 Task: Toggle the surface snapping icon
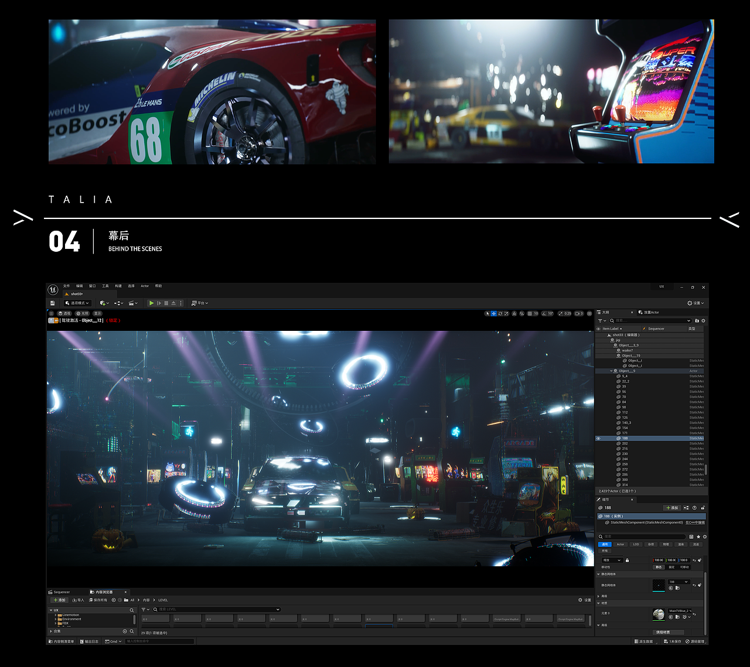522,313
